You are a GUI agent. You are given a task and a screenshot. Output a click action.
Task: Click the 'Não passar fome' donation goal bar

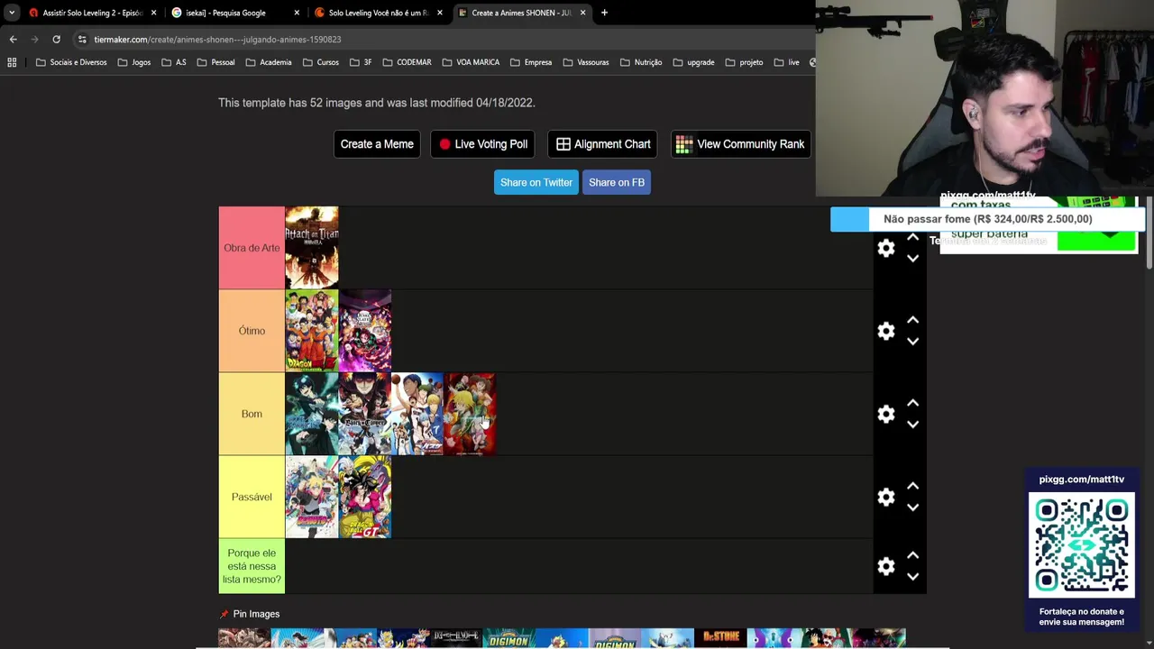coord(987,219)
